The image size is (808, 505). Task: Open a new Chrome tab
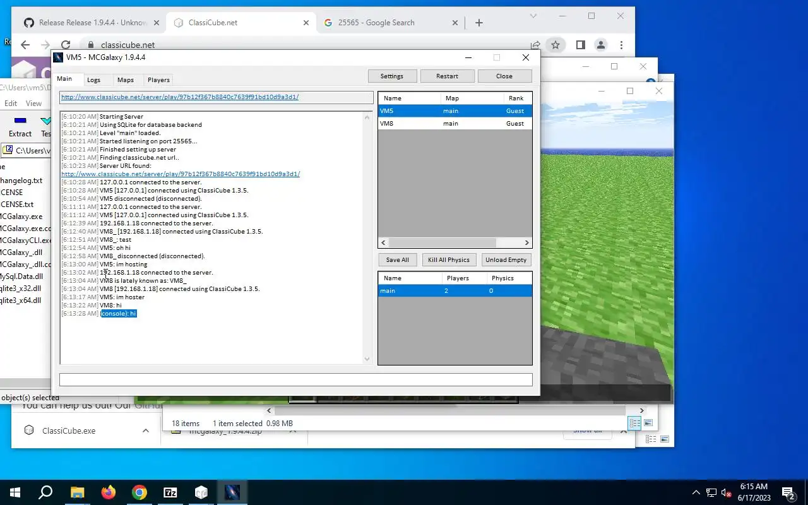coord(479,23)
